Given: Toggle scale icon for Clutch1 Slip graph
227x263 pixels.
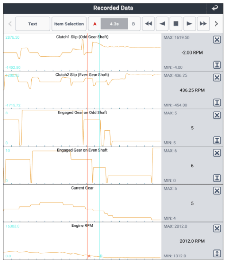Looking at the screenshot, I should click(x=217, y=65).
